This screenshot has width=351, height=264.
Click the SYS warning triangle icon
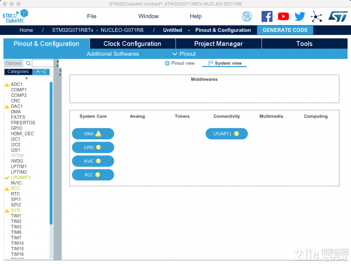click(7, 210)
